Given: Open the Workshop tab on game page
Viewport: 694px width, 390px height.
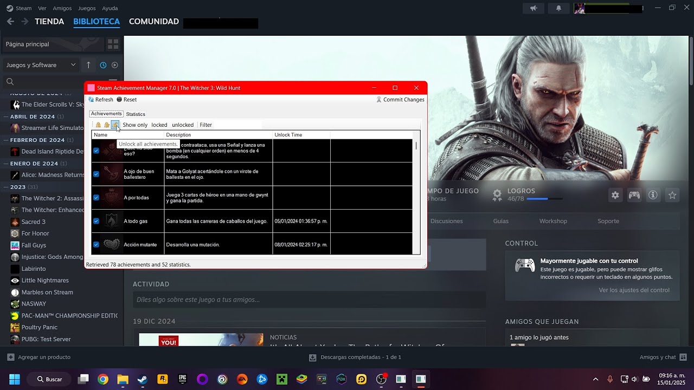Looking at the screenshot, I should tap(553, 221).
